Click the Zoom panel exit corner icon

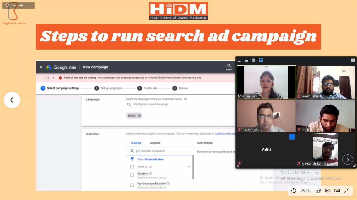353,60
